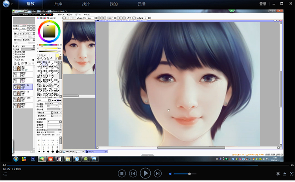The image size is (295, 182).
Task: Toggle the color wheel panel icon
Action: point(38,18)
